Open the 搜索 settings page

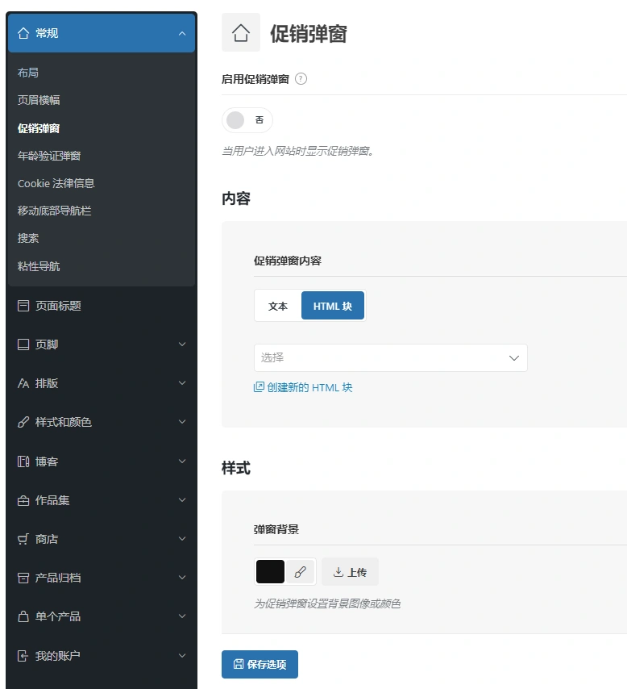click(28, 238)
